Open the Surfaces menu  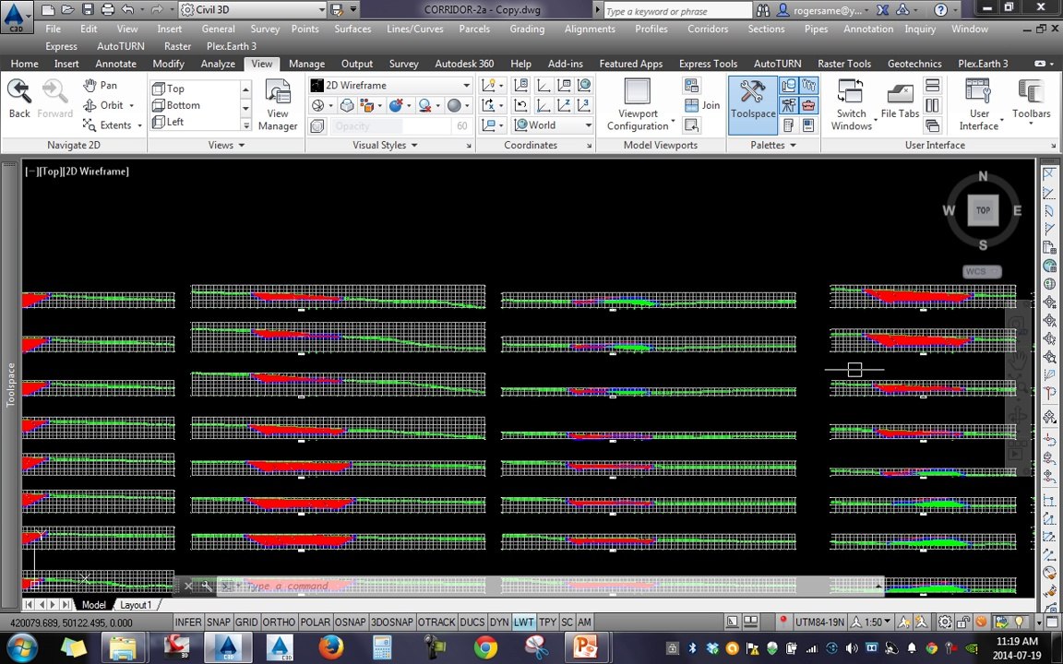click(x=352, y=29)
